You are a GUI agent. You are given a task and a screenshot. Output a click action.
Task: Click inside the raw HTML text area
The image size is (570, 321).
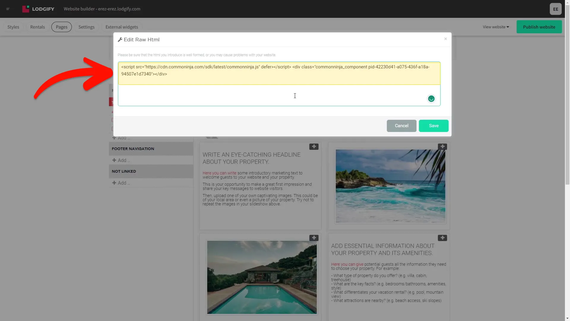pyautogui.click(x=279, y=84)
